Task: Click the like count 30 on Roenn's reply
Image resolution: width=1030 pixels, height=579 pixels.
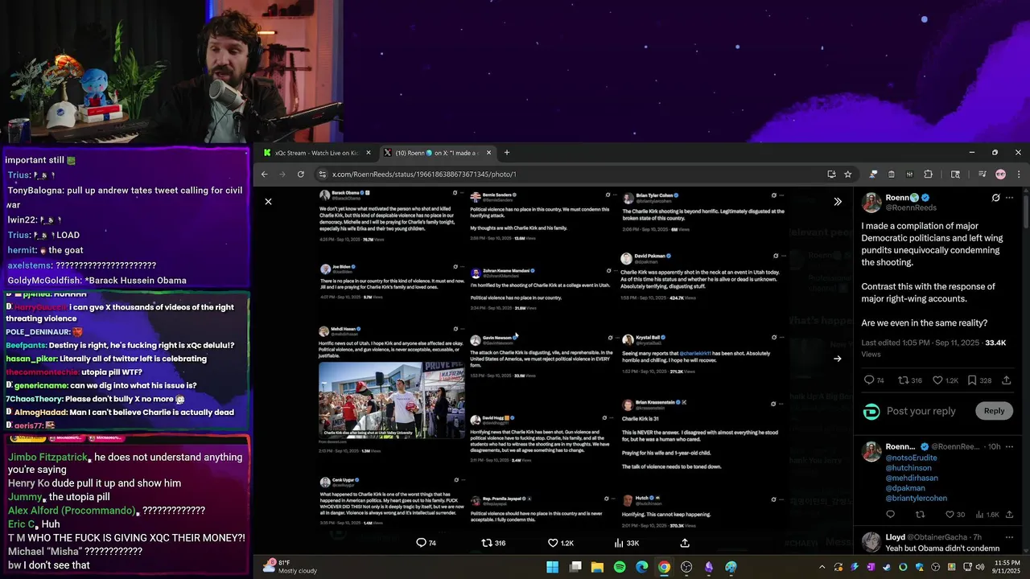Action: pos(955,515)
